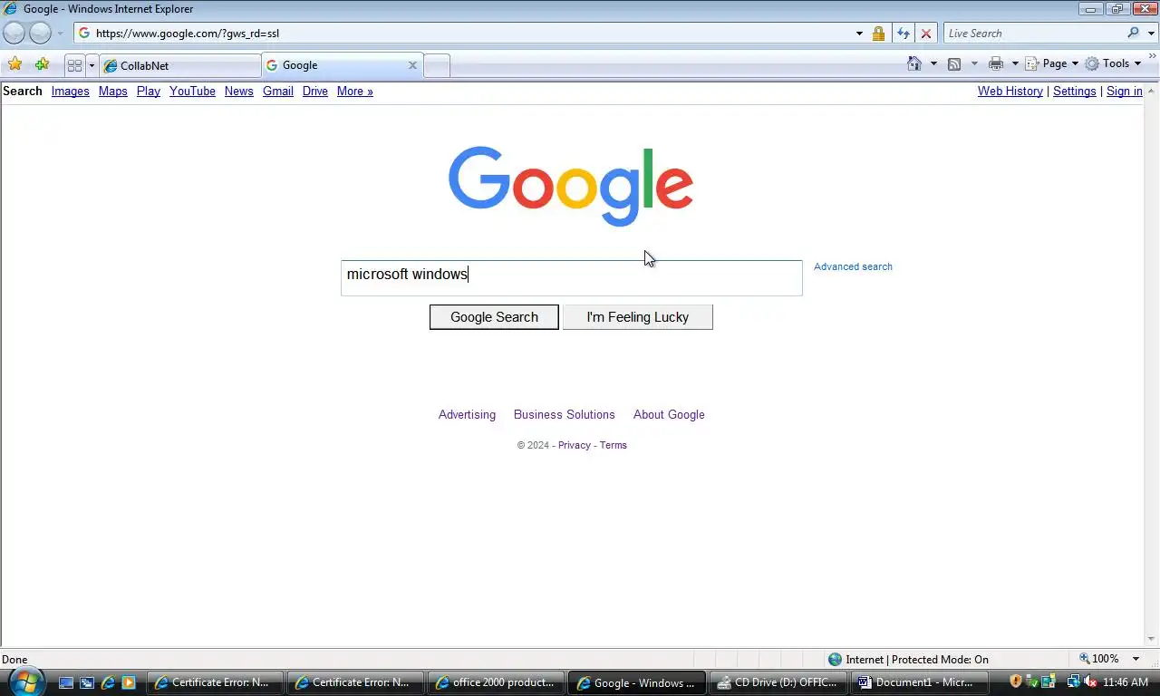This screenshot has width=1160, height=696.
Task: Click the Live Search magnifier icon
Action: pos(1134,34)
